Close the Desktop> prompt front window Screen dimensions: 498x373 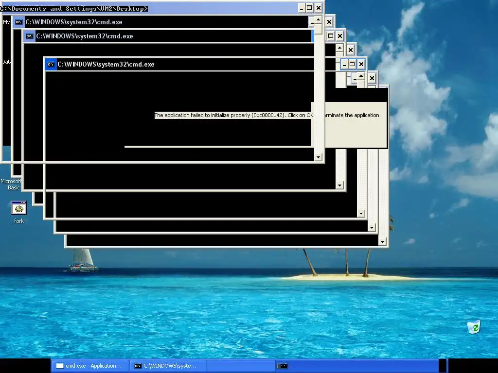[319, 8]
